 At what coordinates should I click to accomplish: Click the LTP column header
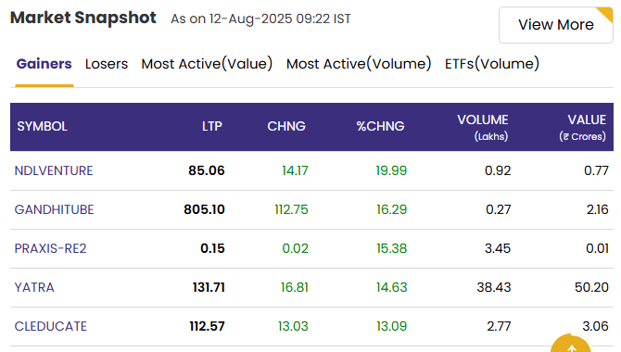point(212,126)
